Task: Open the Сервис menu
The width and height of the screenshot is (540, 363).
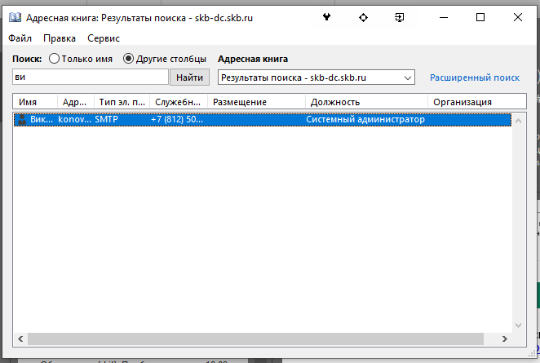Action: 104,38
